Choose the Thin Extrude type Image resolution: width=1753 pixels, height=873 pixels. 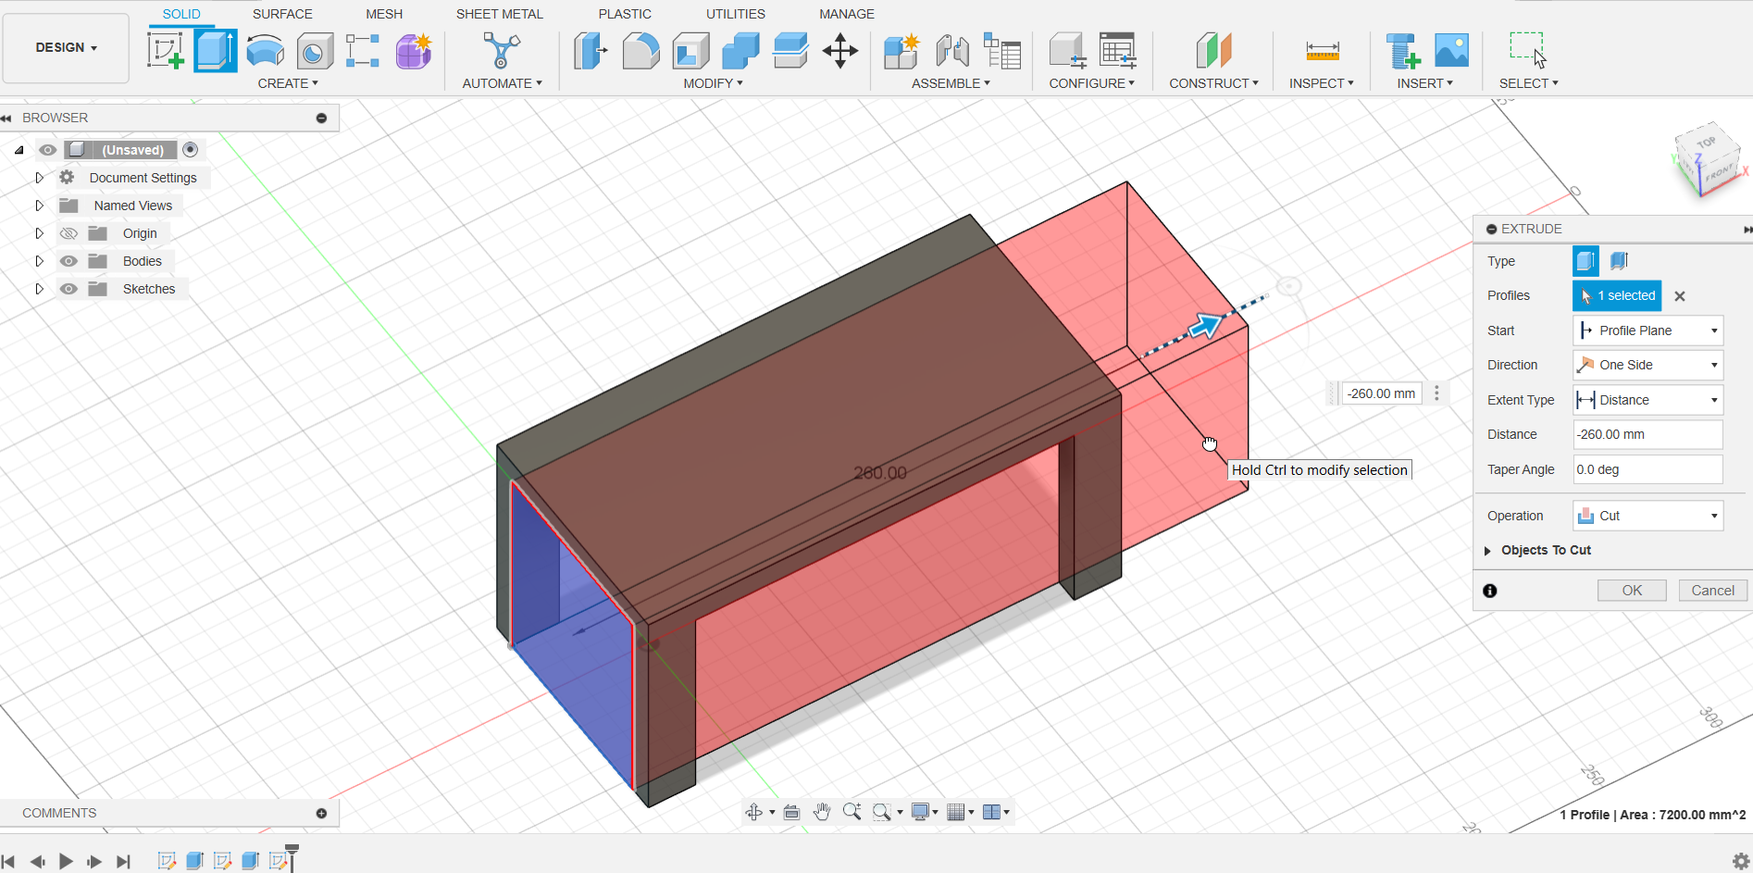1619,261
